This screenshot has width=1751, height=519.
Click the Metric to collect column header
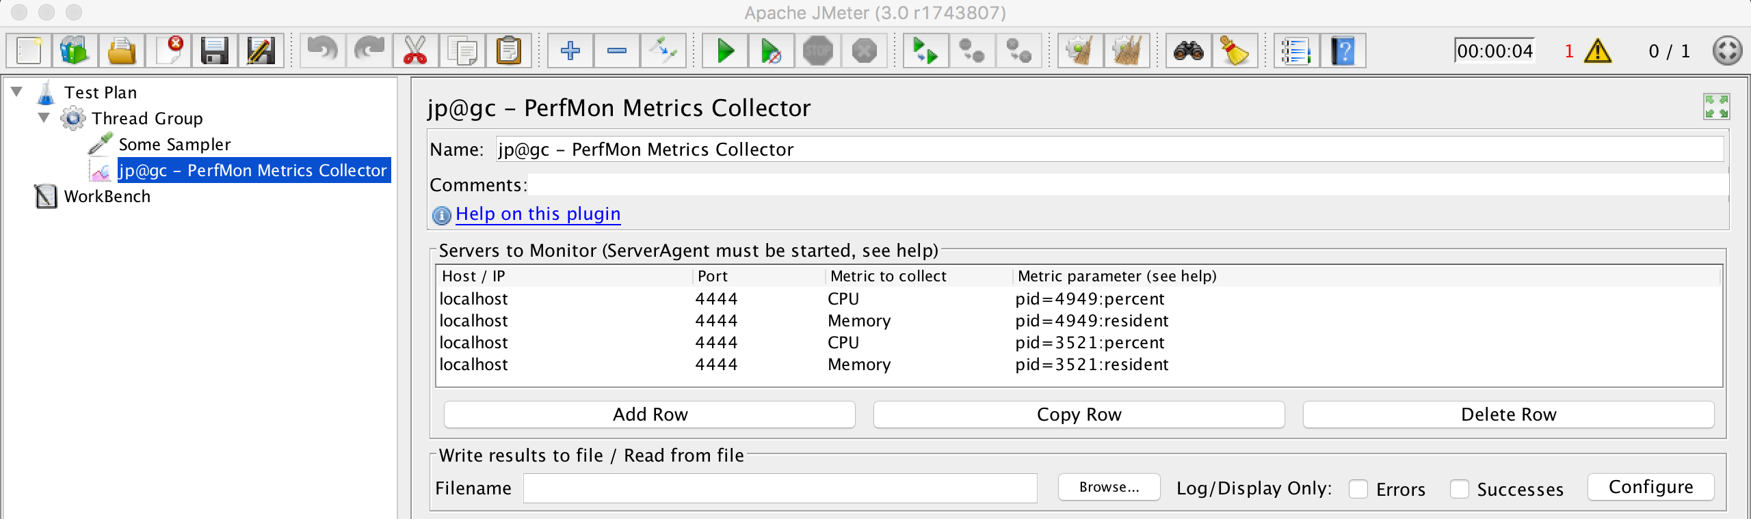click(919, 276)
